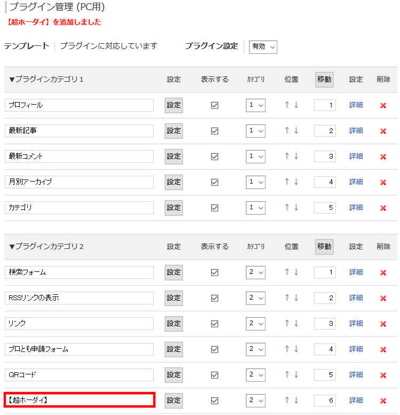Toggle display checkbox for QRコード

[x=215, y=375]
